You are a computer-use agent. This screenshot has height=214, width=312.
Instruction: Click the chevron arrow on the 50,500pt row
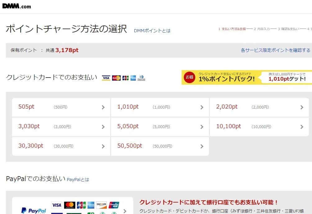tap(202, 146)
